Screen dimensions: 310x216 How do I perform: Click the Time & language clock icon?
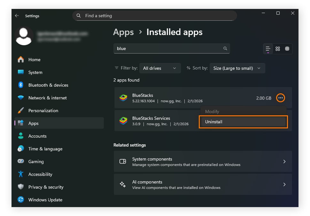[21, 148]
